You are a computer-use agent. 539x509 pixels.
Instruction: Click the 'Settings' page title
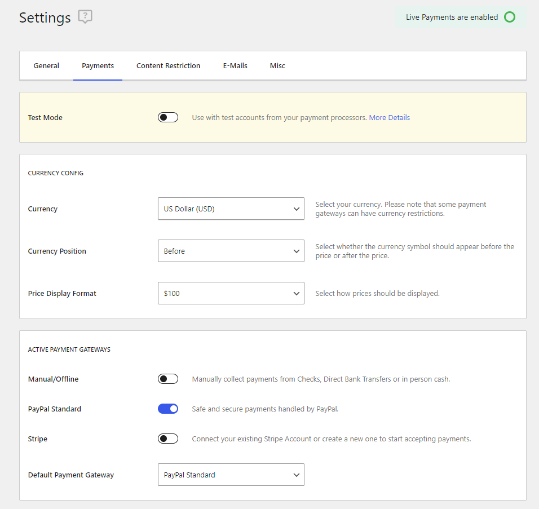[45, 18]
